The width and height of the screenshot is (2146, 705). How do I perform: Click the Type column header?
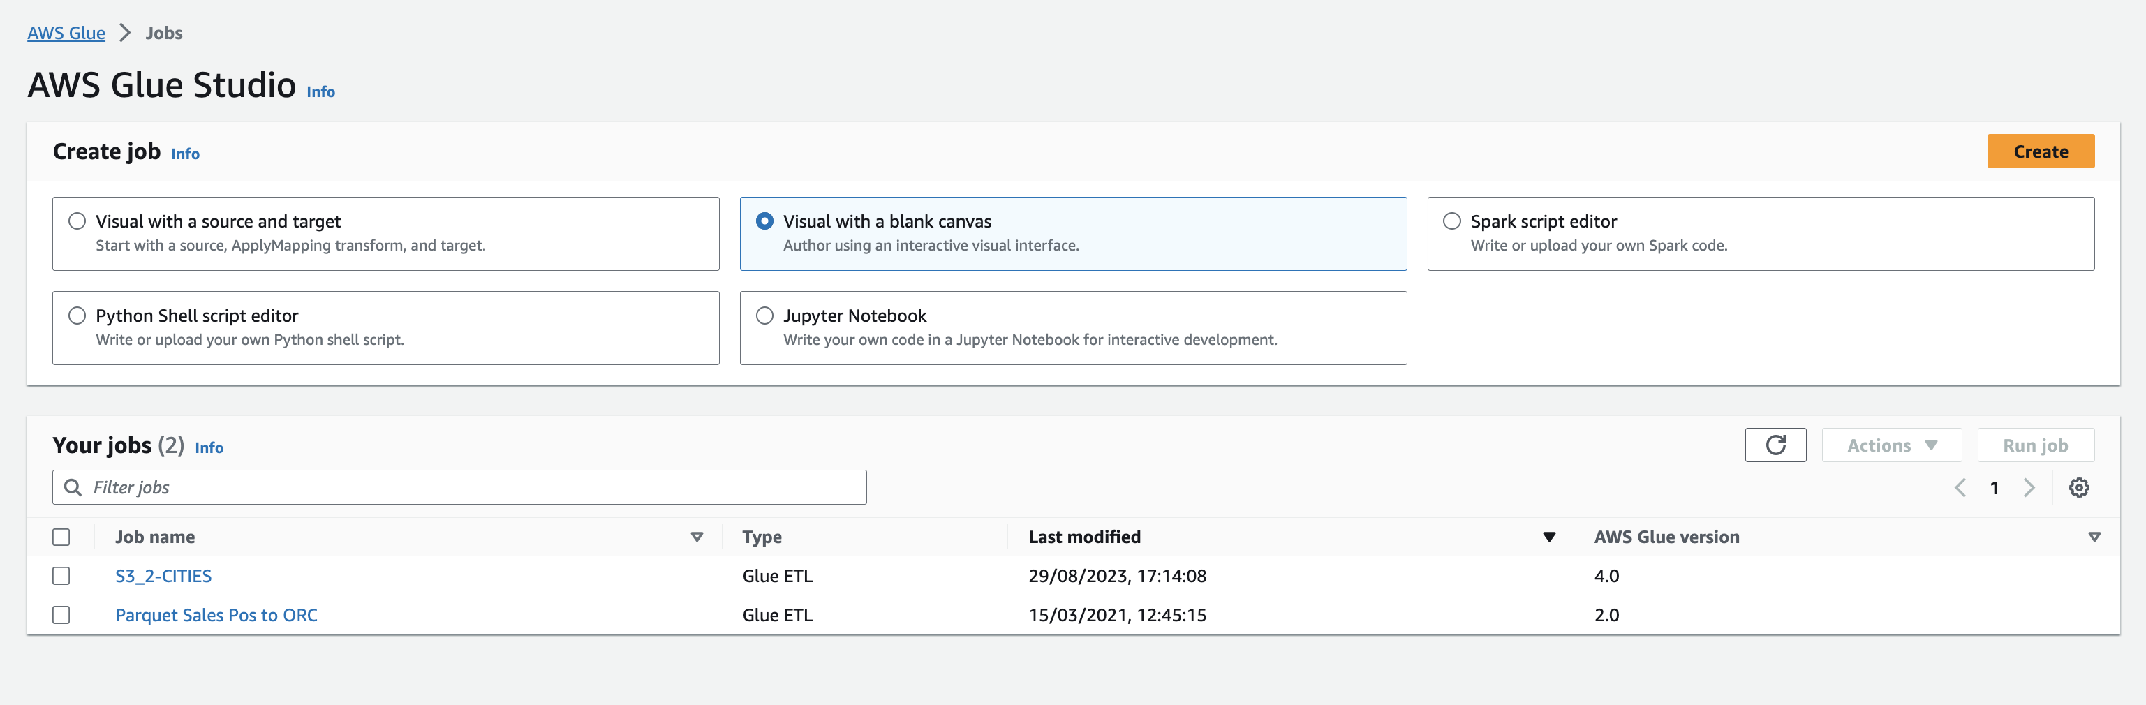[x=762, y=537]
